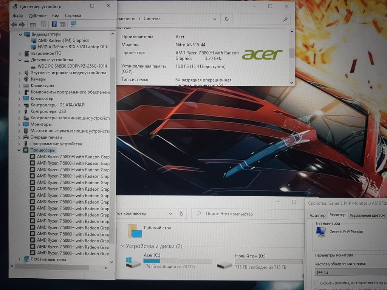Click the Система breadcrumb in address bar
This screenshot has height=290, width=387.
[152, 19]
